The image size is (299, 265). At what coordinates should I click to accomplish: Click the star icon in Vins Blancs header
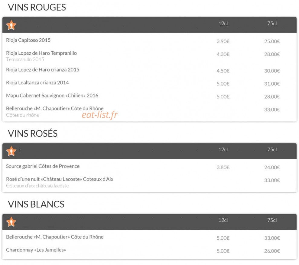(x=11, y=222)
